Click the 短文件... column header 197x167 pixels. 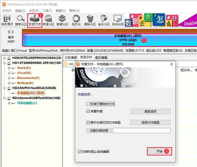point(186,70)
